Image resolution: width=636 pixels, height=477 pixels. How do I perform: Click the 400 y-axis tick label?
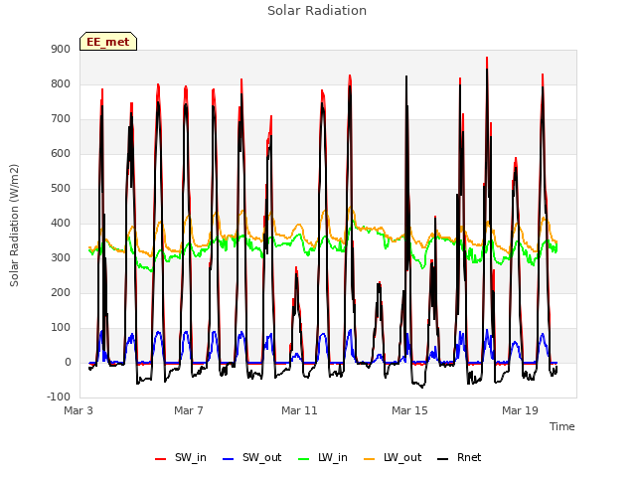[61, 223]
